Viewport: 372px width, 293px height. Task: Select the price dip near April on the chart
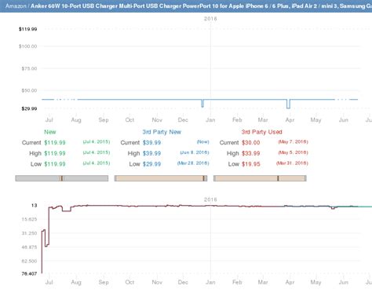click(x=288, y=104)
